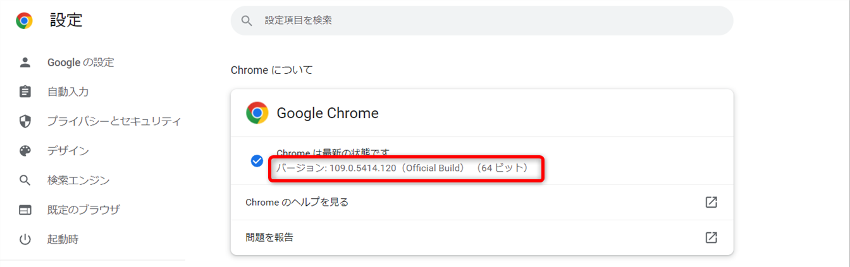Open the 検索エンジン settings section

pos(78,181)
